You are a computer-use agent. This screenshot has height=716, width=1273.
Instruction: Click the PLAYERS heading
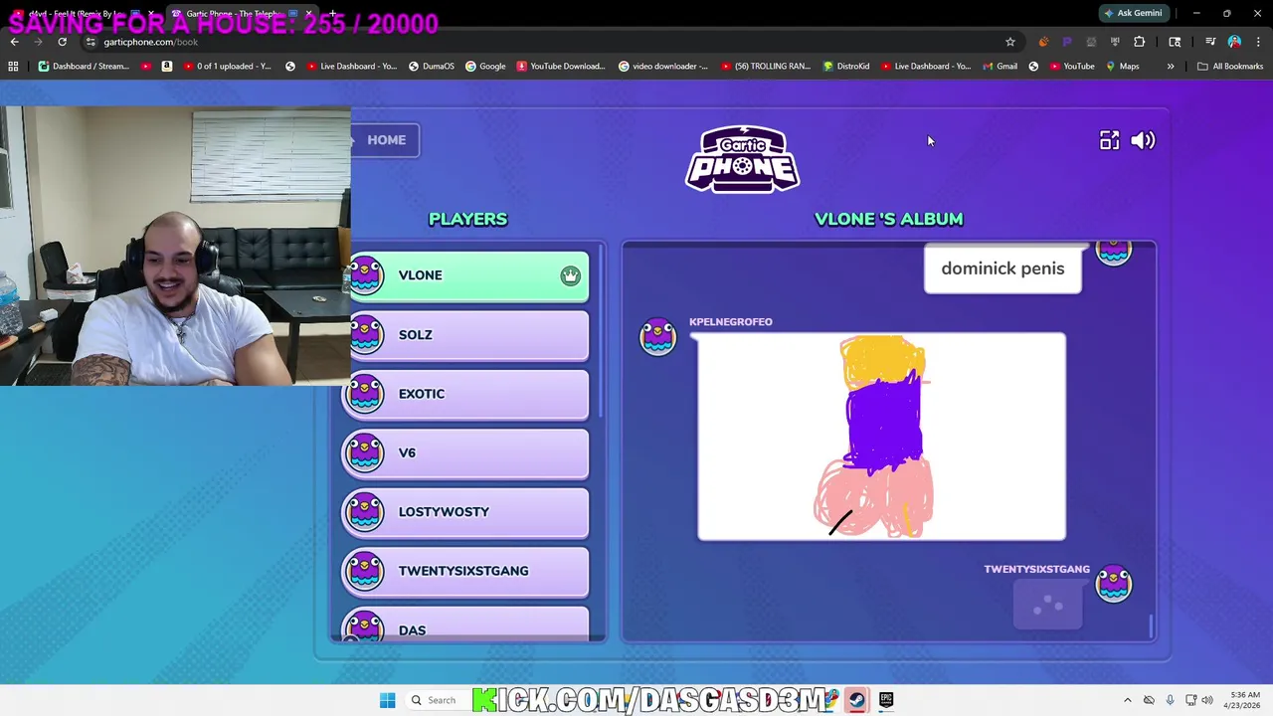[467, 219]
